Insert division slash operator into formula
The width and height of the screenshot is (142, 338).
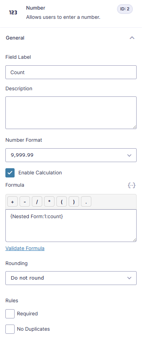point(37,202)
